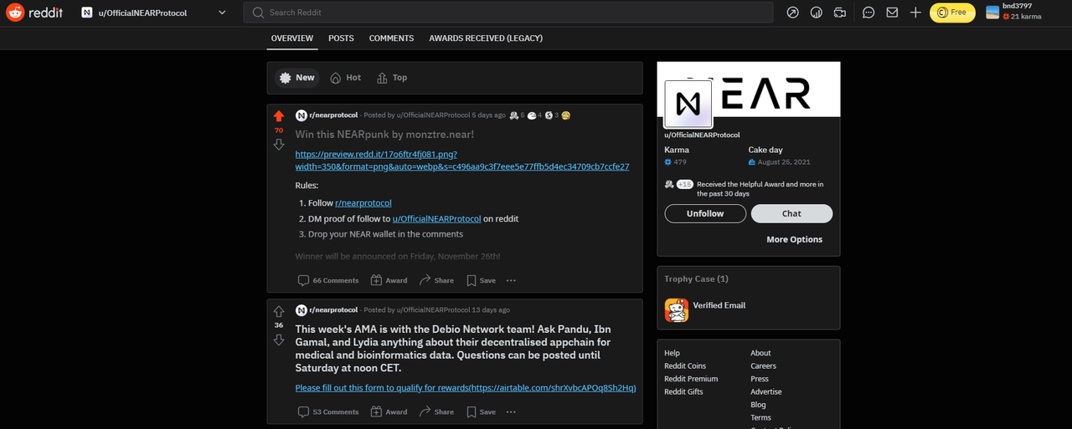Open the preview.redd.it image link
The width and height of the screenshot is (1072, 429).
tap(462, 161)
